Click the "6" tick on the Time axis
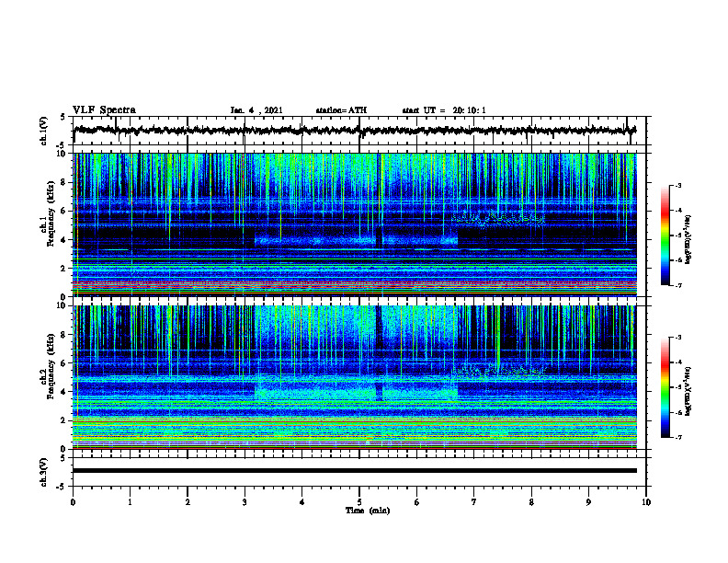Viewport: 728px width, 563px height. point(417,502)
